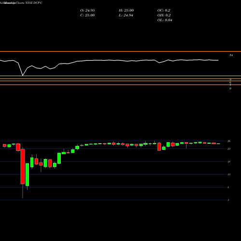
Task: Click the '18' price axis label
Action: pyautogui.click(x=229, y=161)
